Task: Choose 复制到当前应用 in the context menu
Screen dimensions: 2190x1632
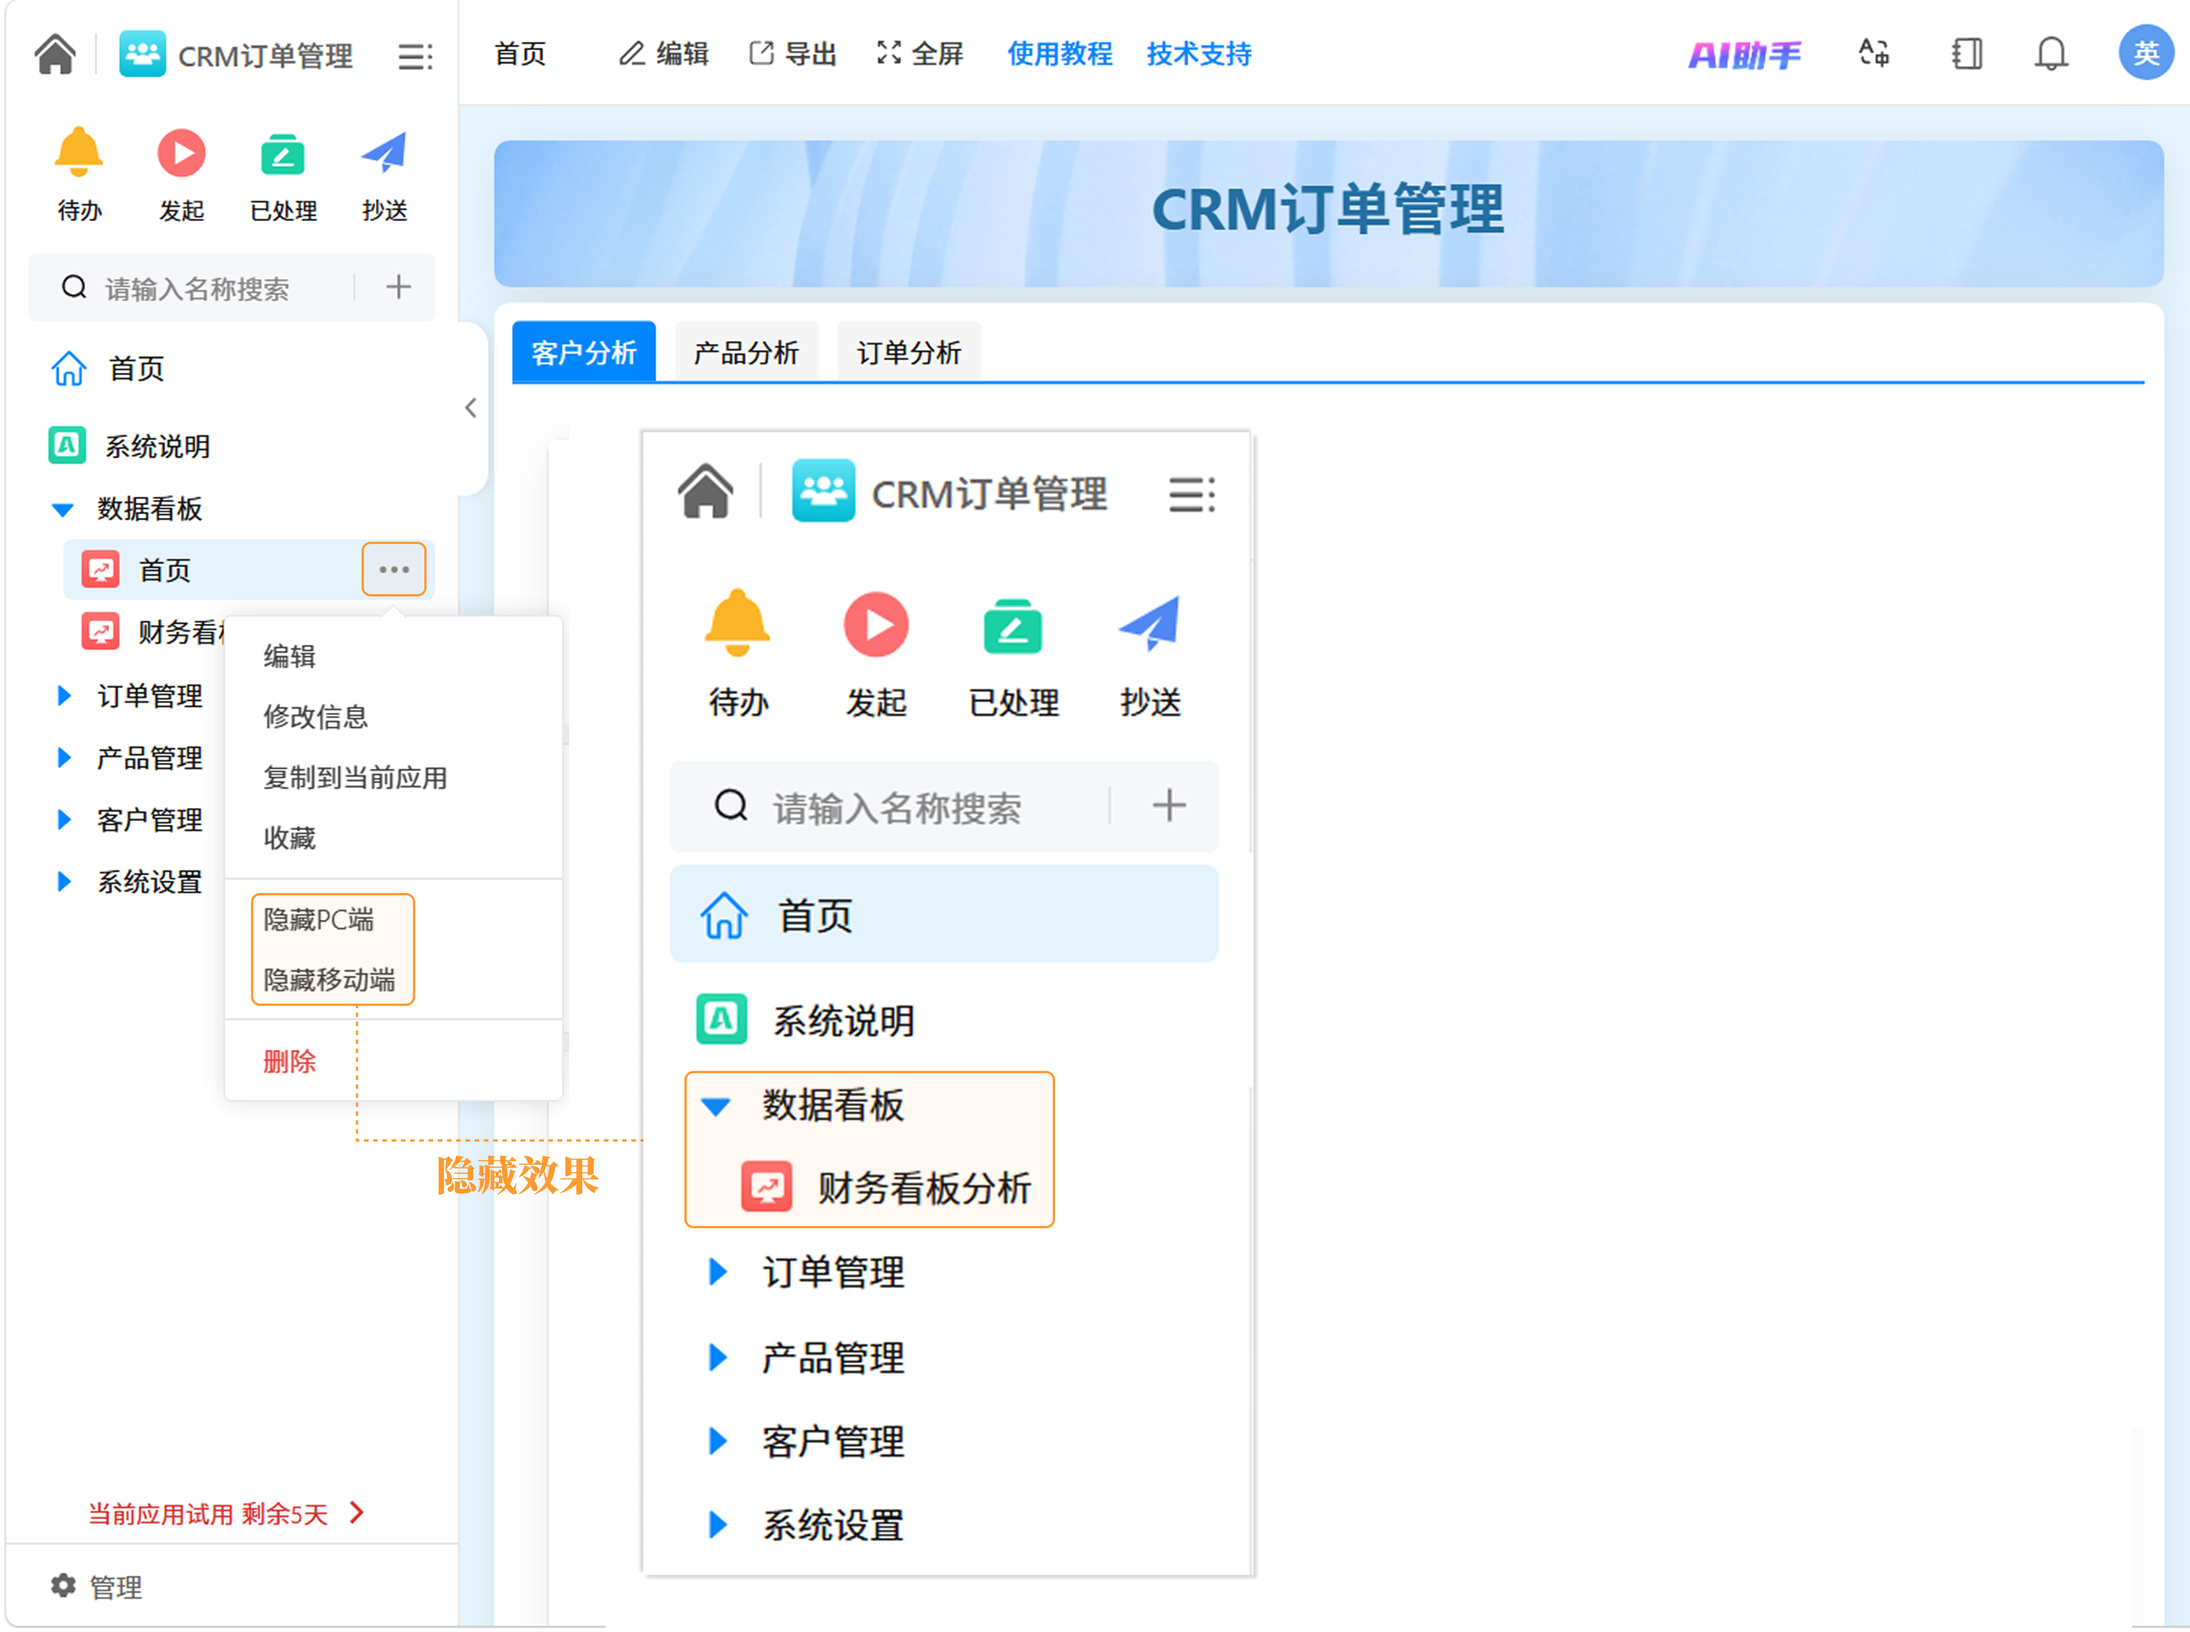Action: (355, 777)
